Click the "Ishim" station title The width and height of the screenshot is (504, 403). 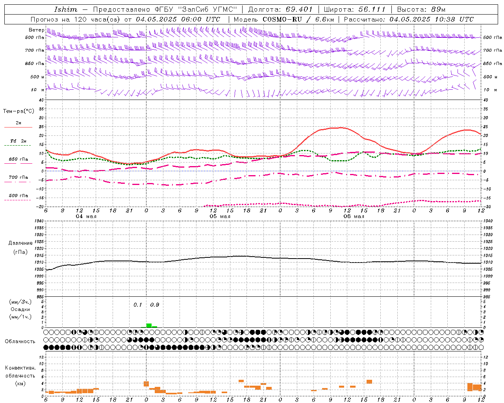tap(66, 9)
